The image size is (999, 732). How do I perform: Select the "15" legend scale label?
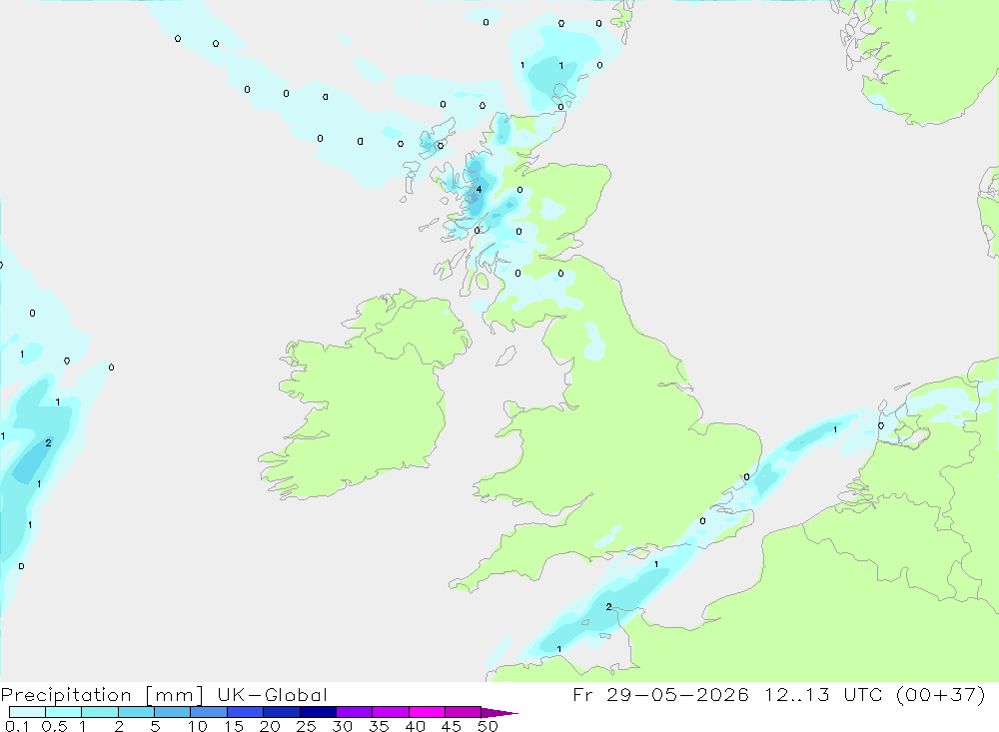[x=234, y=726]
